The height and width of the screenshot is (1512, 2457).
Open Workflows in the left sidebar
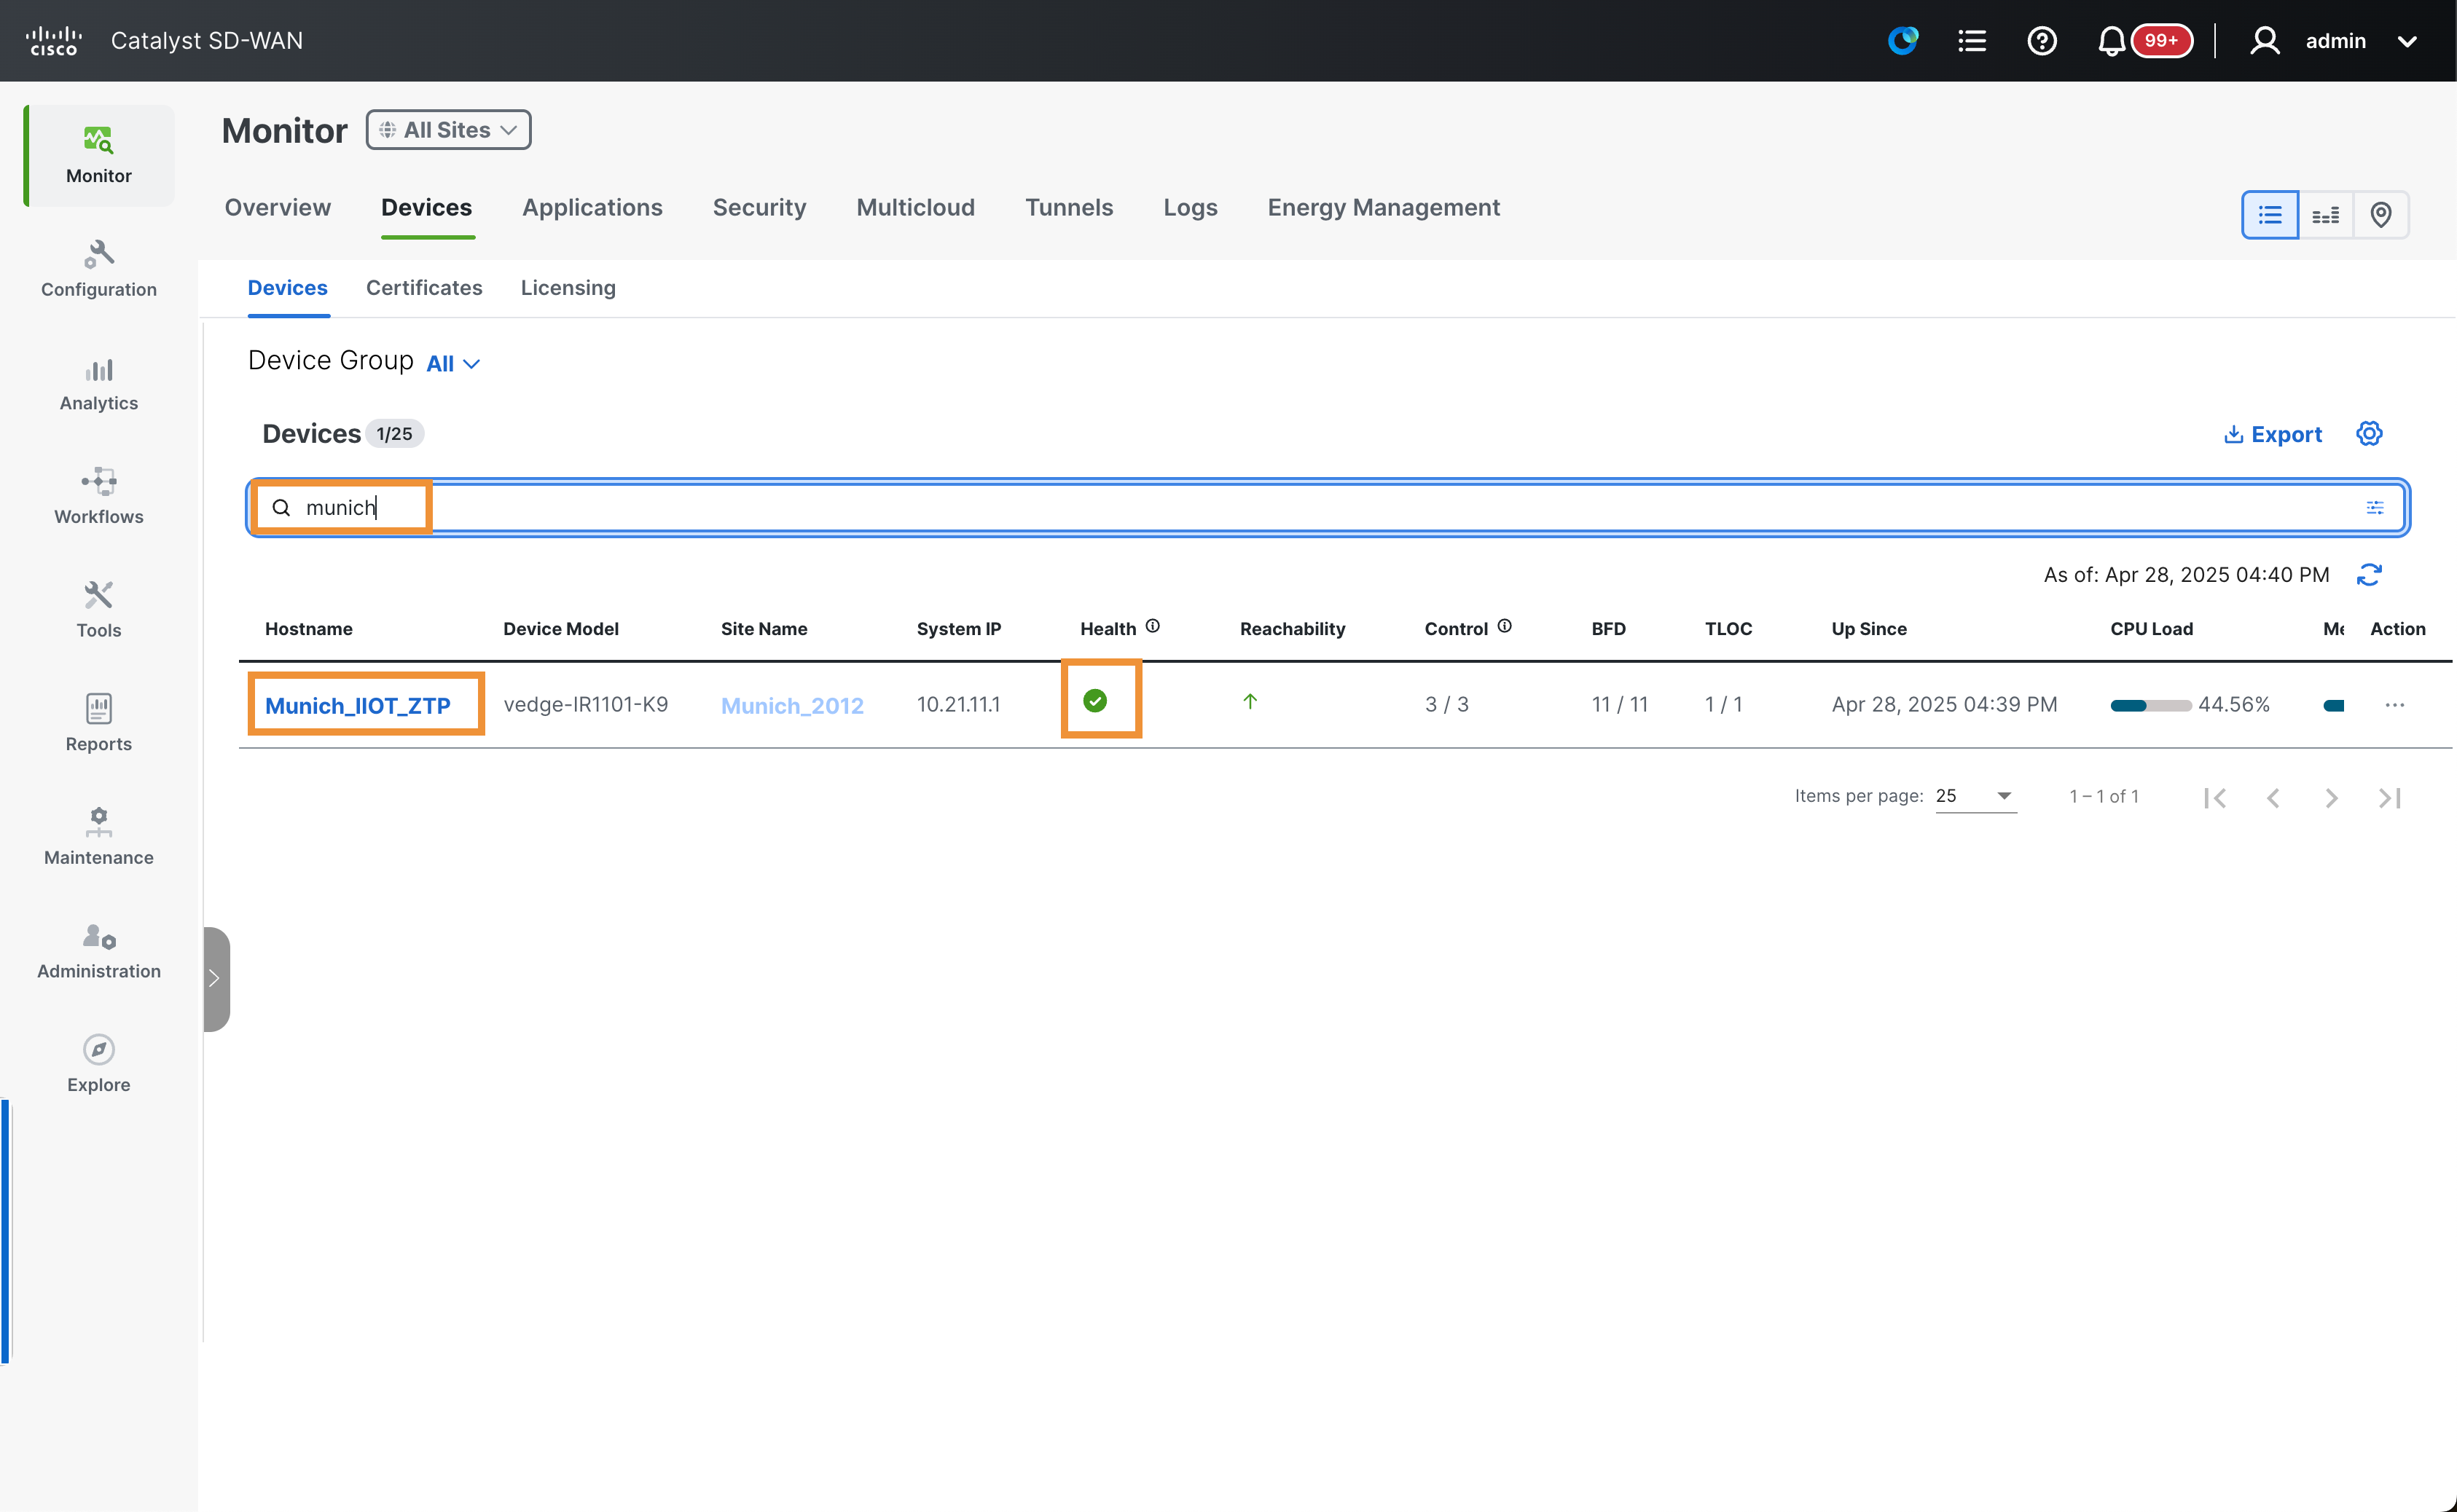pos(99,497)
